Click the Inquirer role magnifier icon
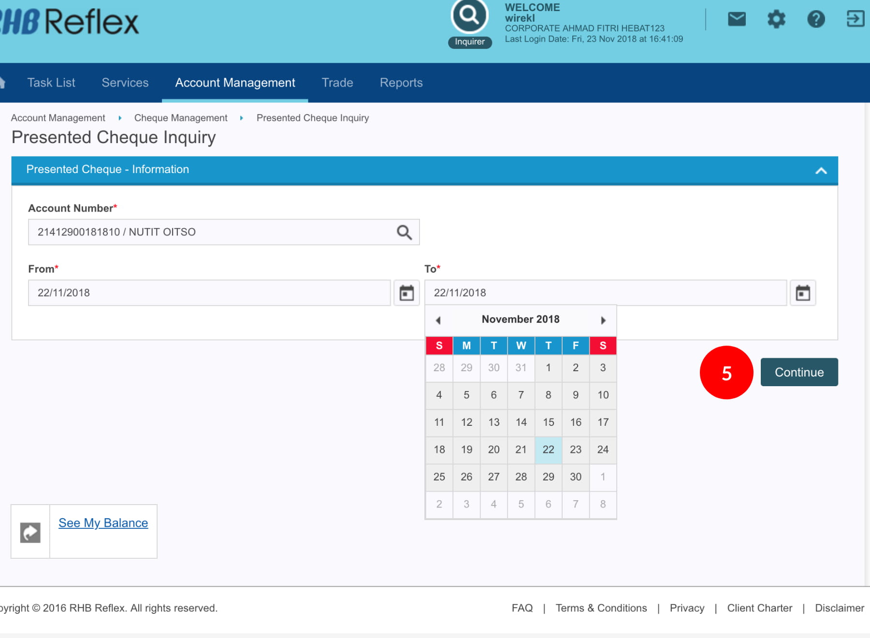 click(x=469, y=16)
